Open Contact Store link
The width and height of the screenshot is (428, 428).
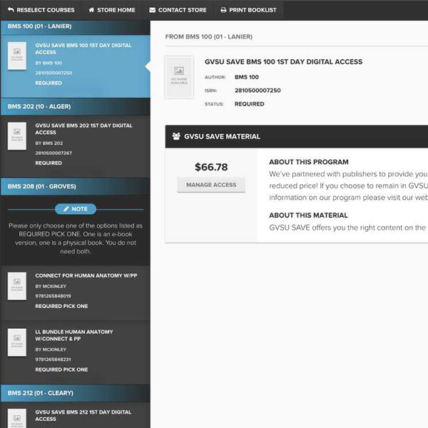point(178,10)
